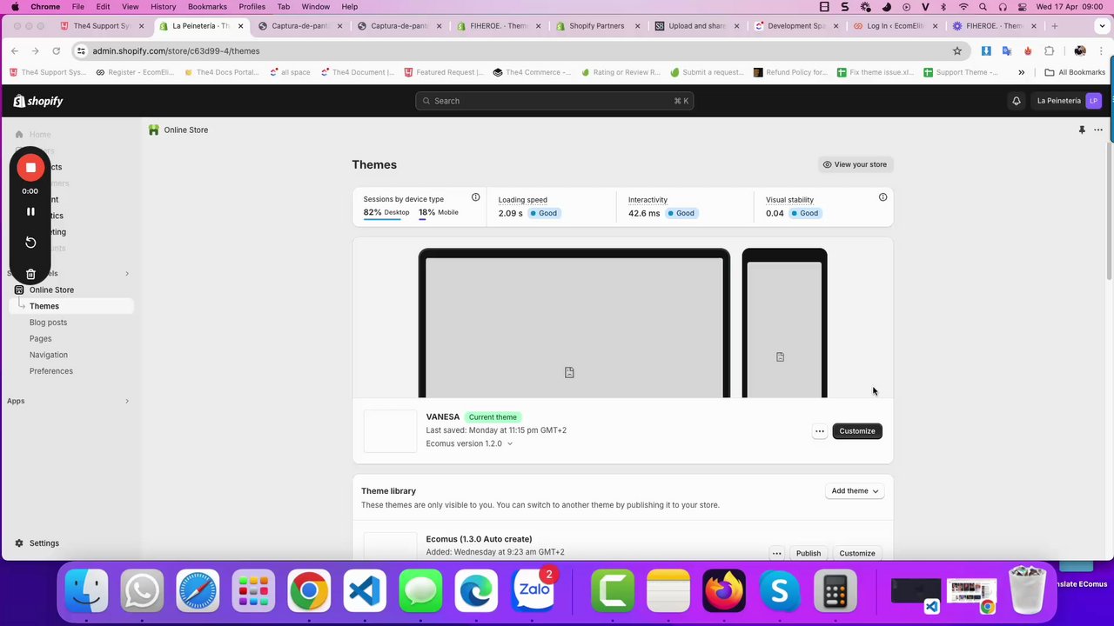Click the Shopify admin search field

554,101
